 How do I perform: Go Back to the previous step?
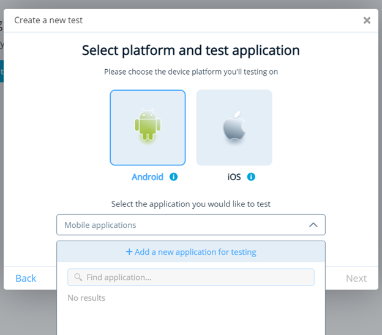pos(26,278)
